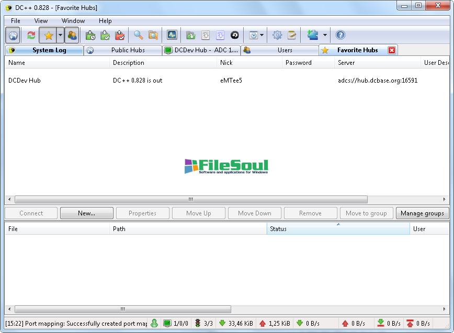454x333 pixels.
Task: Click 'DC++ 0.828 is out' description cell
Action: tap(138, 81)
